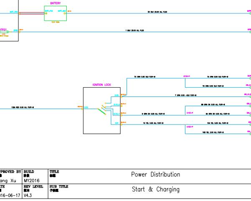The height and width of the screenshot is (201, 251).
Task: Click the ignition lock input pin on the 132A wire
Action: point(82,109)
